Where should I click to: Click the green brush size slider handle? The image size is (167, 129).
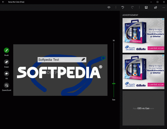114,84
